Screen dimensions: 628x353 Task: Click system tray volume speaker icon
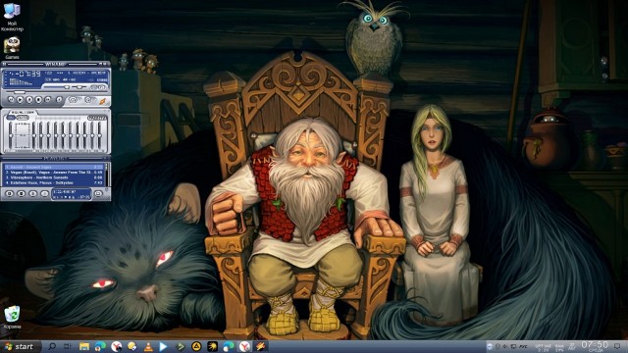point(505,346)
